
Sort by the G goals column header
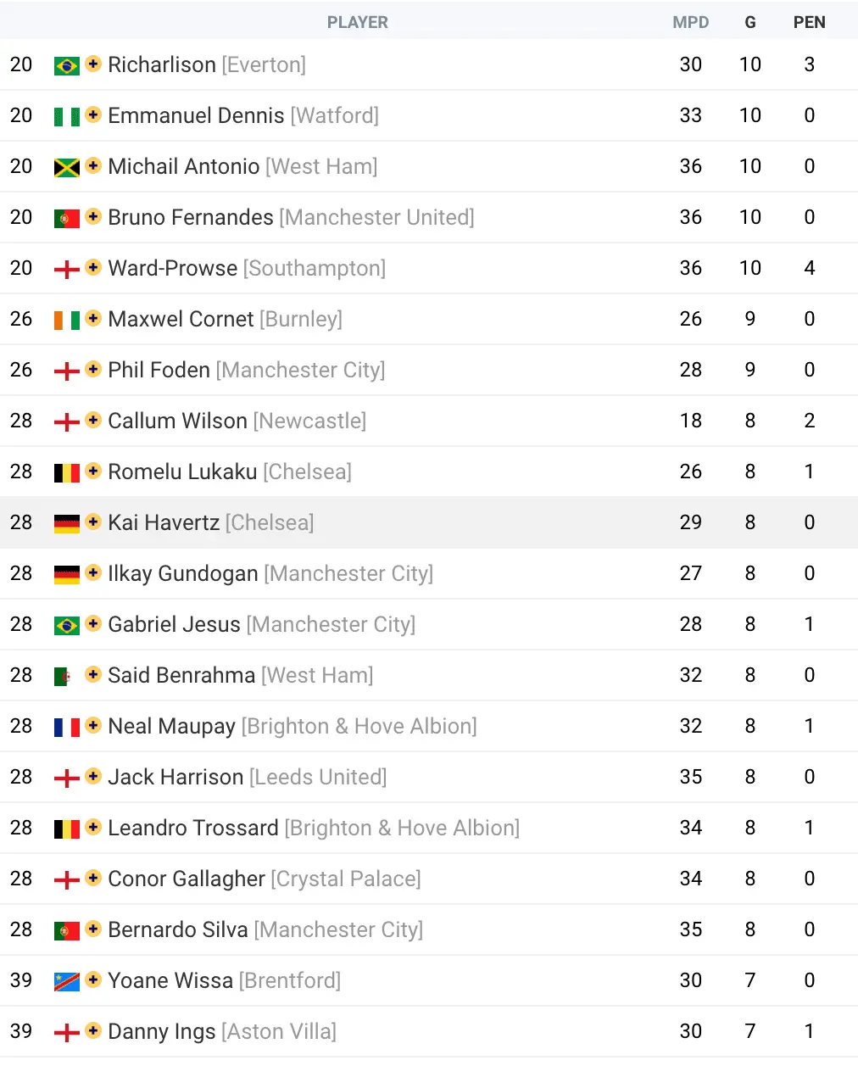tap(749, 23)
